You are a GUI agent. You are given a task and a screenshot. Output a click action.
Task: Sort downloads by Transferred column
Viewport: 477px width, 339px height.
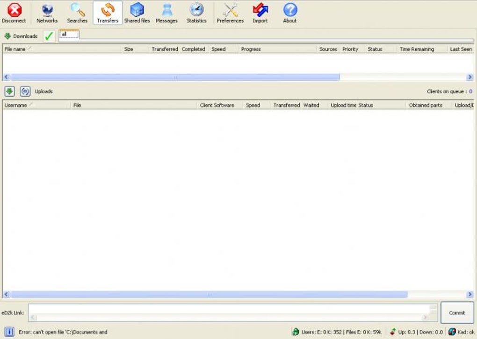tap(165, 49)
